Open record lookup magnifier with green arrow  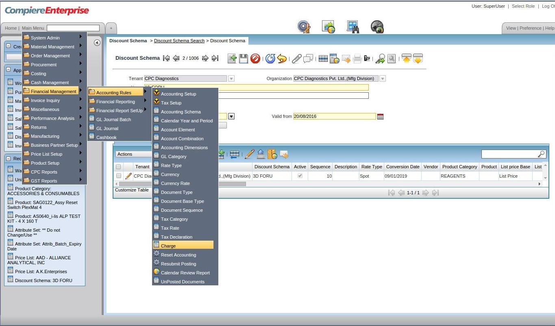[x=380, y=59]
